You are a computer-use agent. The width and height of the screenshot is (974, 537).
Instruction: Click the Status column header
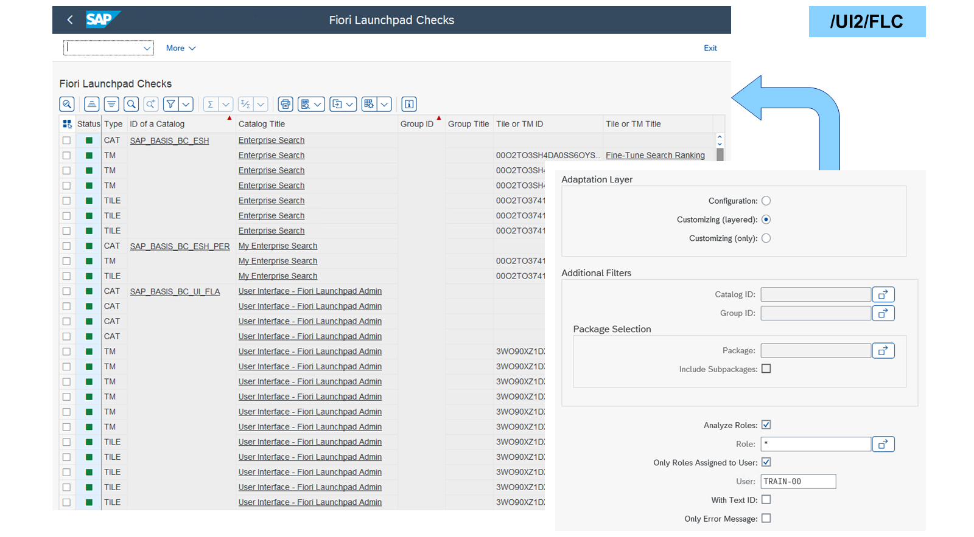89,124
